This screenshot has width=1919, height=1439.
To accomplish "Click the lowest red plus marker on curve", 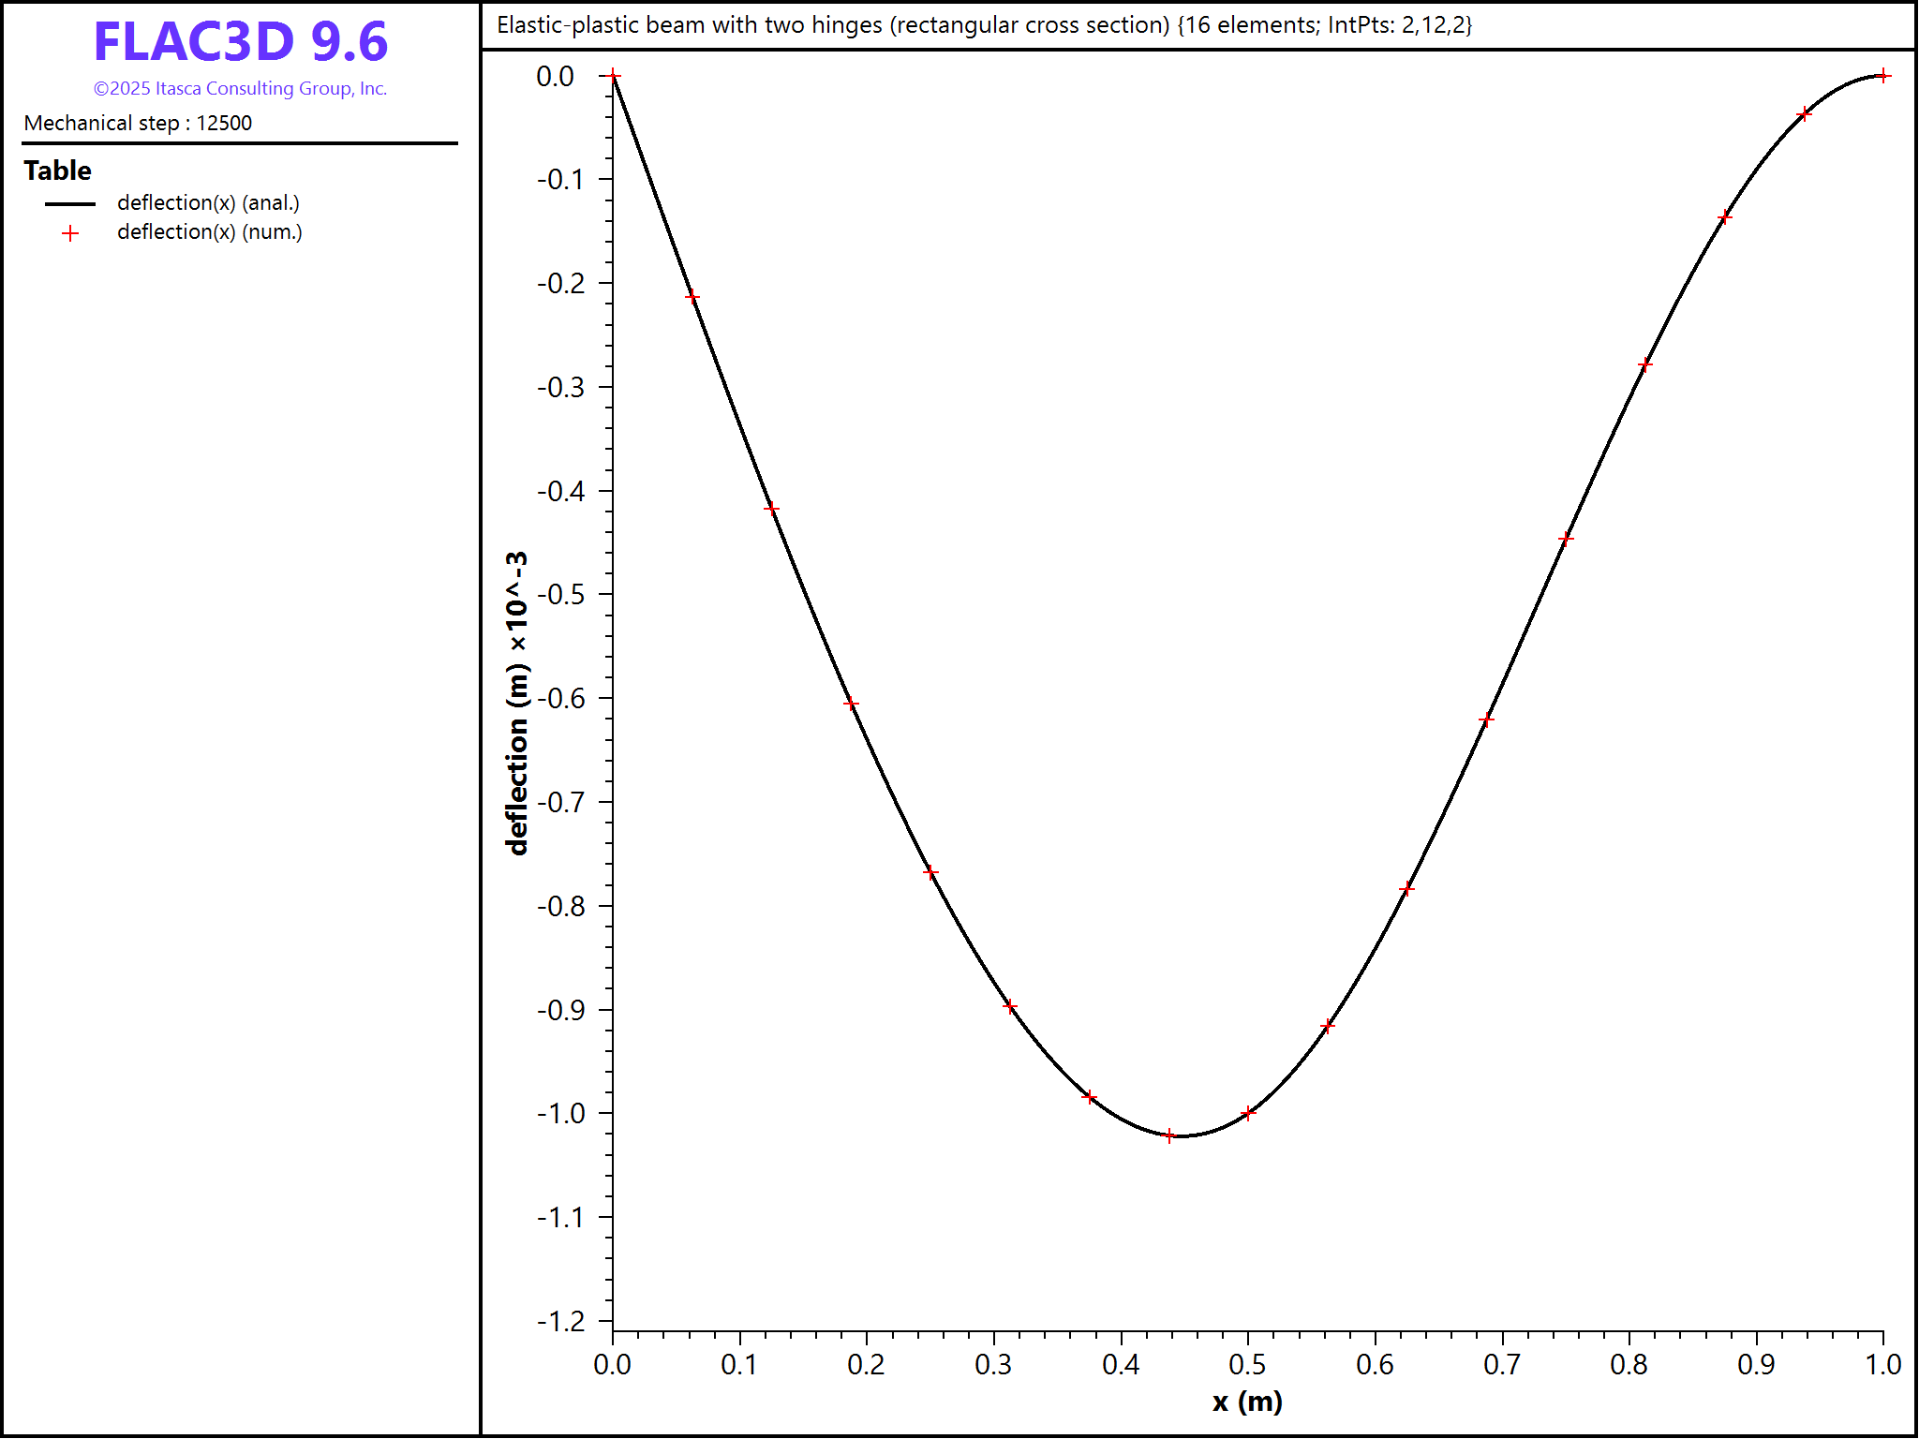I will (x=1169, y=1135).
